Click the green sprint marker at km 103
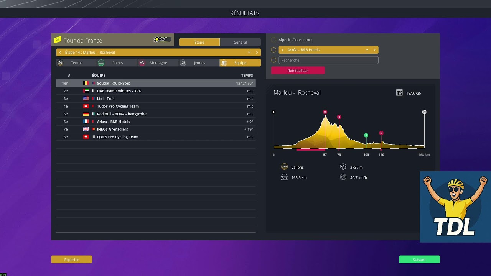 366,135
